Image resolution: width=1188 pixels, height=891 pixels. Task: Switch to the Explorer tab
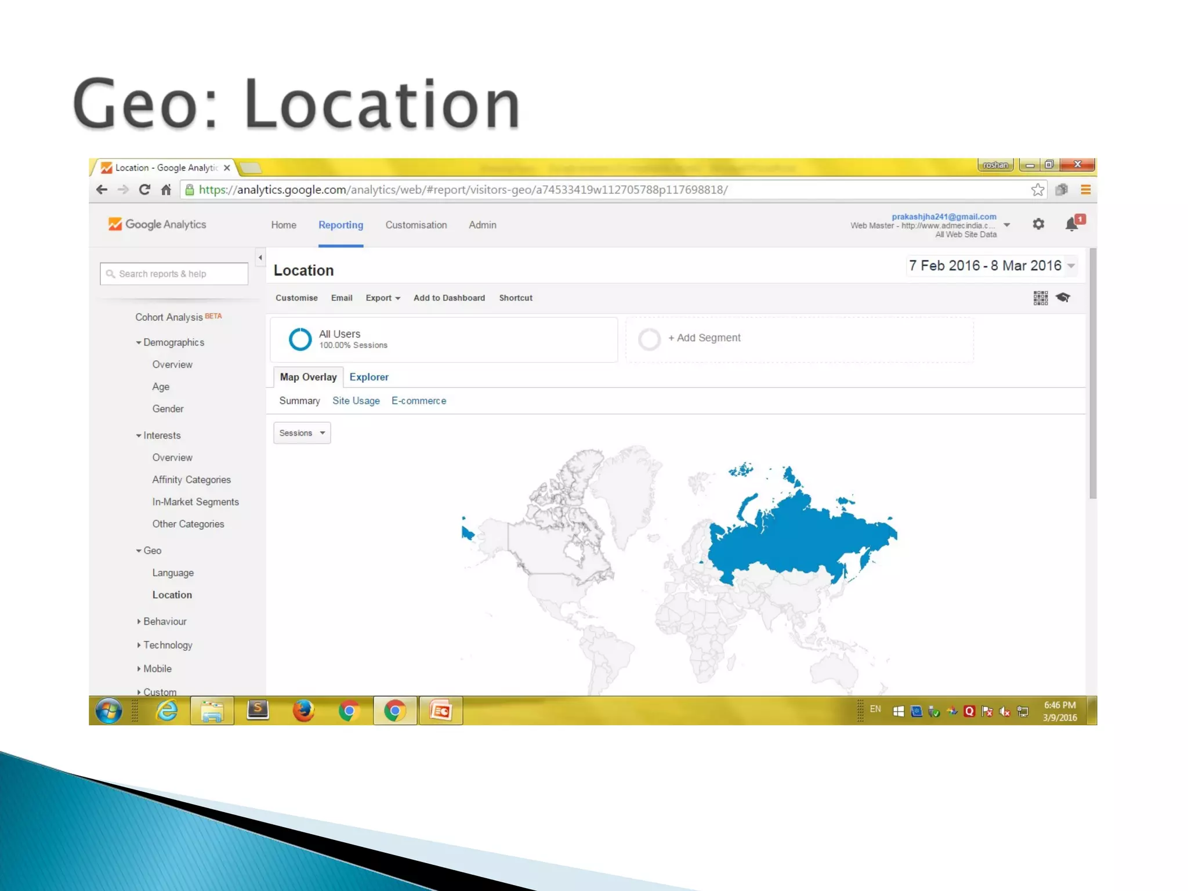pyautogui.click(x=369, y=377)
